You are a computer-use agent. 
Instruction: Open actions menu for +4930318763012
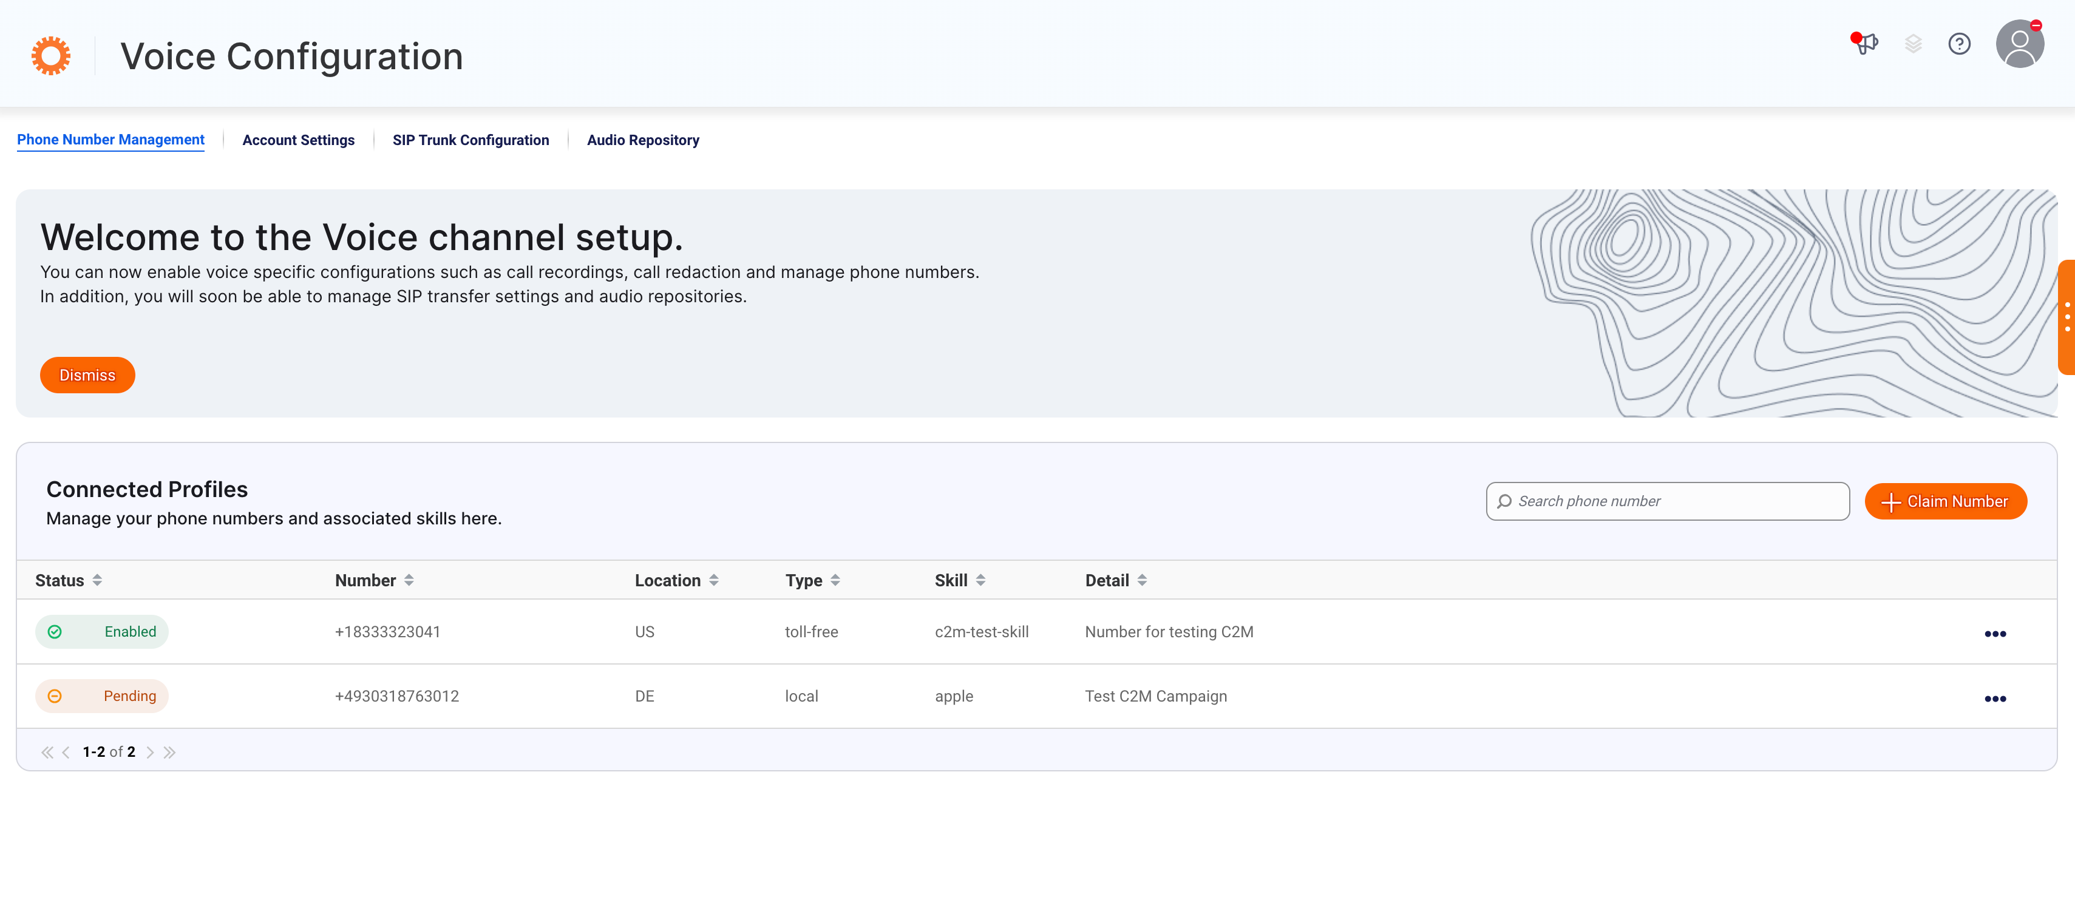coord(1994,698)
